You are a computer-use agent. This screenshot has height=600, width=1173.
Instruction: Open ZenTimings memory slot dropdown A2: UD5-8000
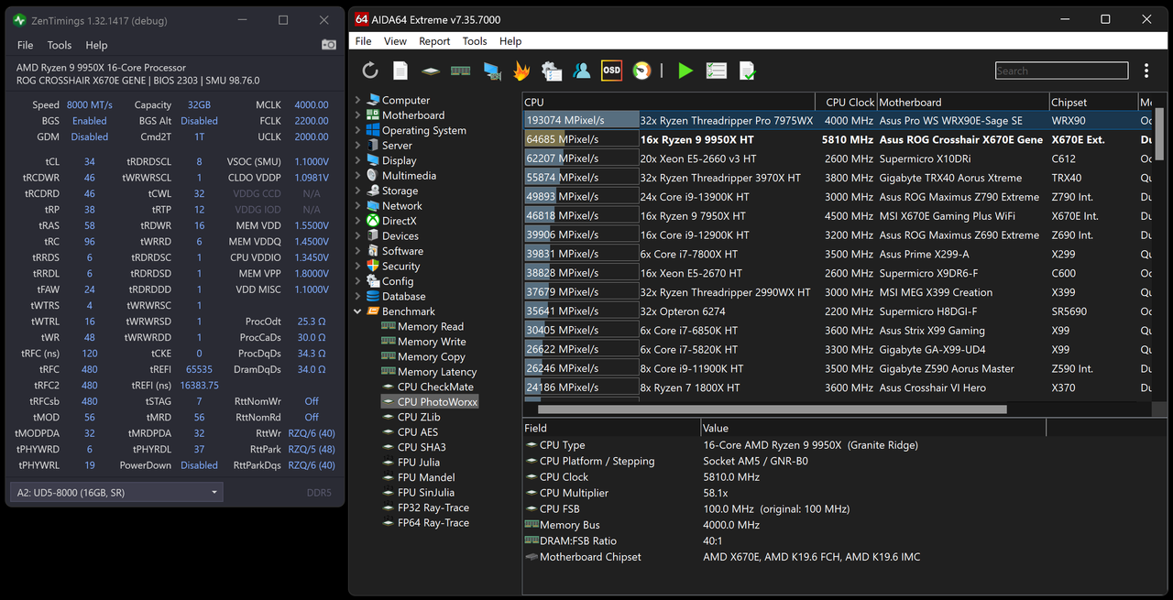coord(116,493)
